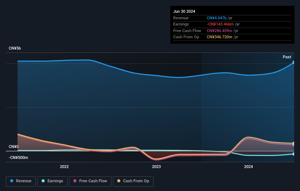This screenshot has width=300, height=191.
Task: Click the Cash From Op label in tooltip
Action: click(186, 37)
